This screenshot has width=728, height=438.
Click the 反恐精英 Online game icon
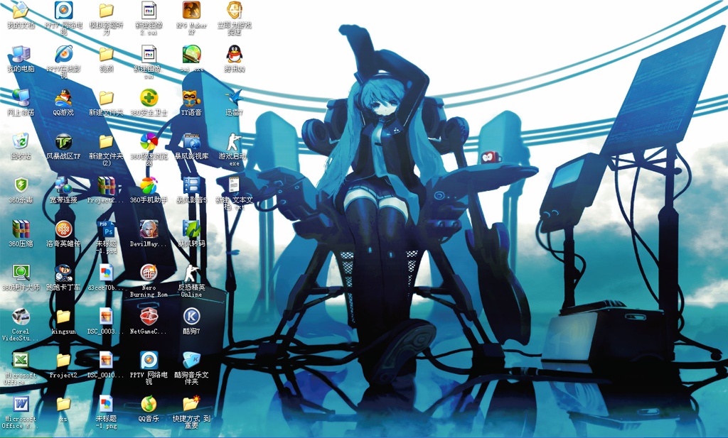click(x=192, y=273)
